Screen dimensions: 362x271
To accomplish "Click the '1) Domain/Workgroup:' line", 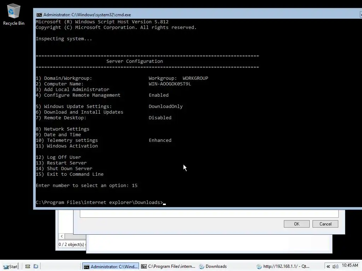I will [64, 78].
